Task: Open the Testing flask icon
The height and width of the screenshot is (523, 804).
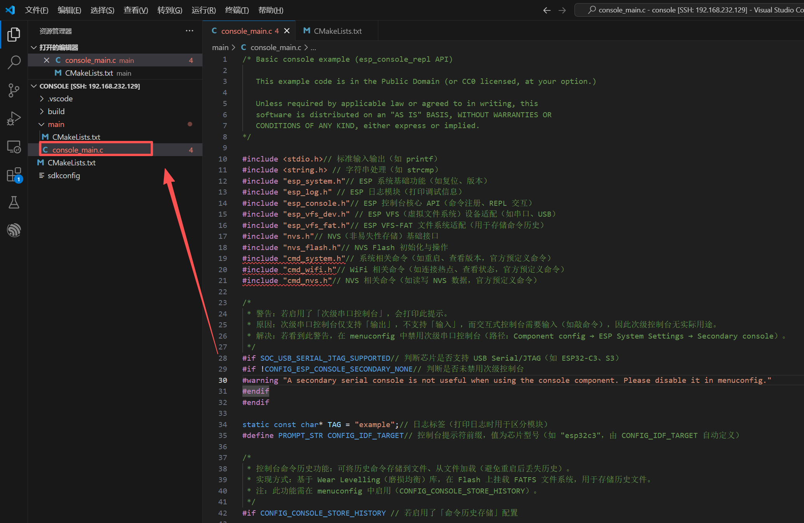Action: (14, 202)
